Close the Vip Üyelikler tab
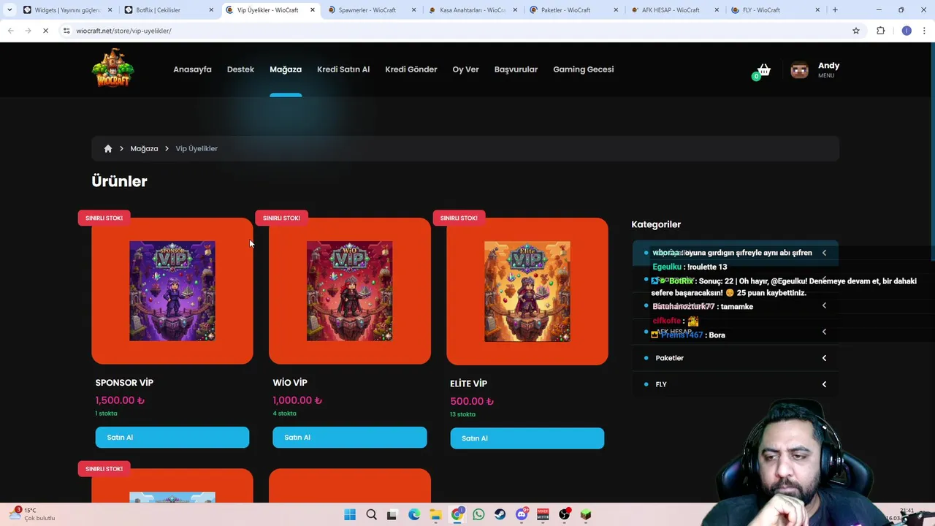This screenshot has width=935, height=526. point(313,10)
